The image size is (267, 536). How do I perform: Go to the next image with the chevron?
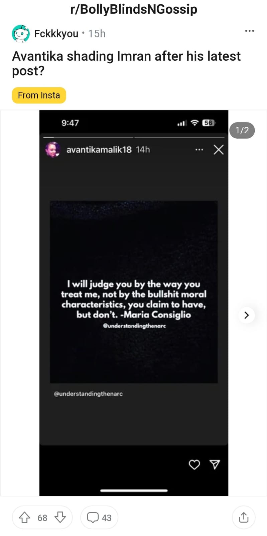[247, 315]
